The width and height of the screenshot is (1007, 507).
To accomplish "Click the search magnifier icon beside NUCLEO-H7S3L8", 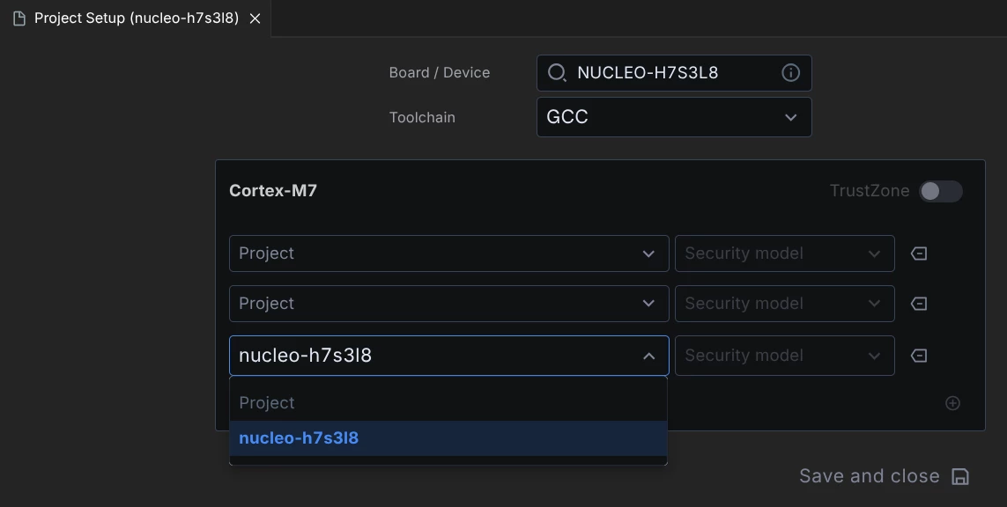I will point(556,72).
